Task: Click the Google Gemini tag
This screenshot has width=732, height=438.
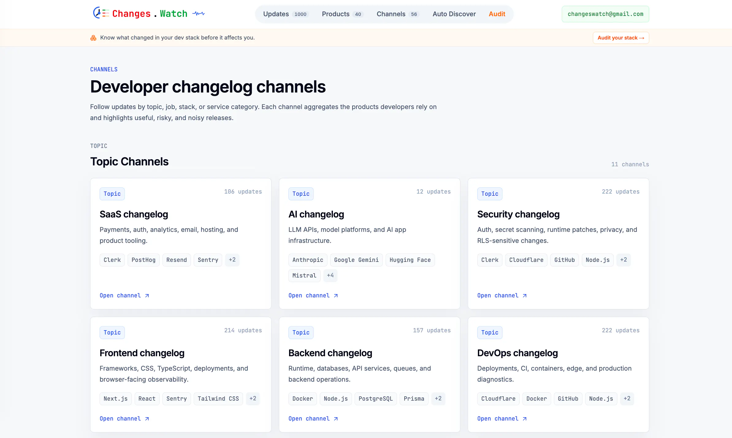Action: [x=356, y=260]
